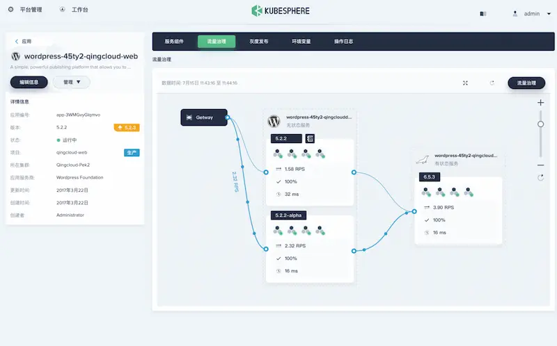Click the dark 流量治理 button in panel
Viewport: 557px width, 346px height.
pyautogui.click(x=526, y=83)
